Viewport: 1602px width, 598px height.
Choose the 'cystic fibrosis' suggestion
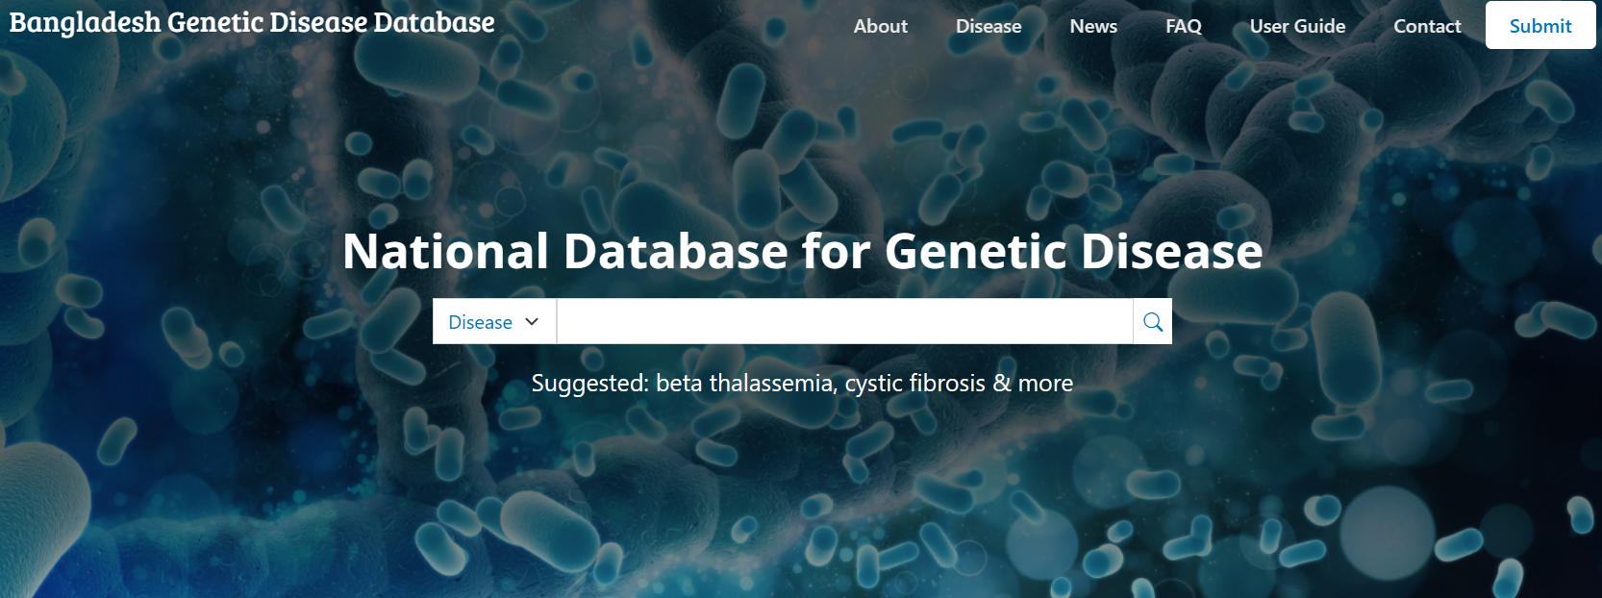pyautogui.click(x=914, y=384)
